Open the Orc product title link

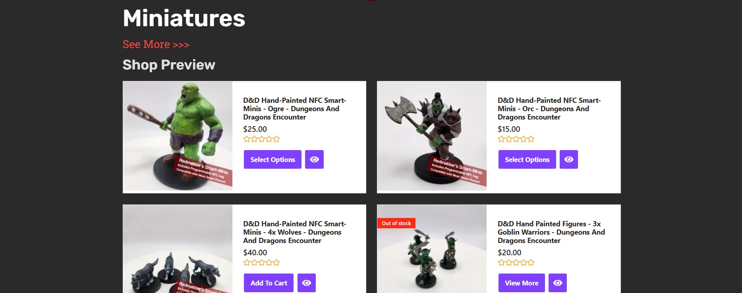click(549, 109)
